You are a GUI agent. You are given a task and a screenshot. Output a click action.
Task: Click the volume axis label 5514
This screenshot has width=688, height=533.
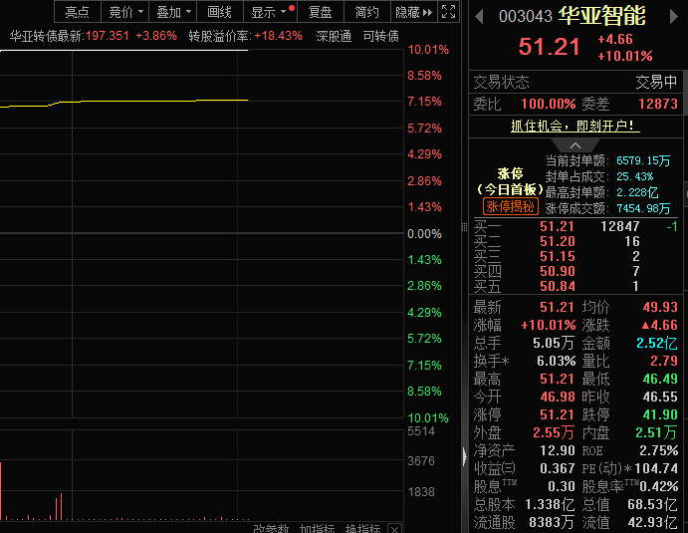[421, 431]
